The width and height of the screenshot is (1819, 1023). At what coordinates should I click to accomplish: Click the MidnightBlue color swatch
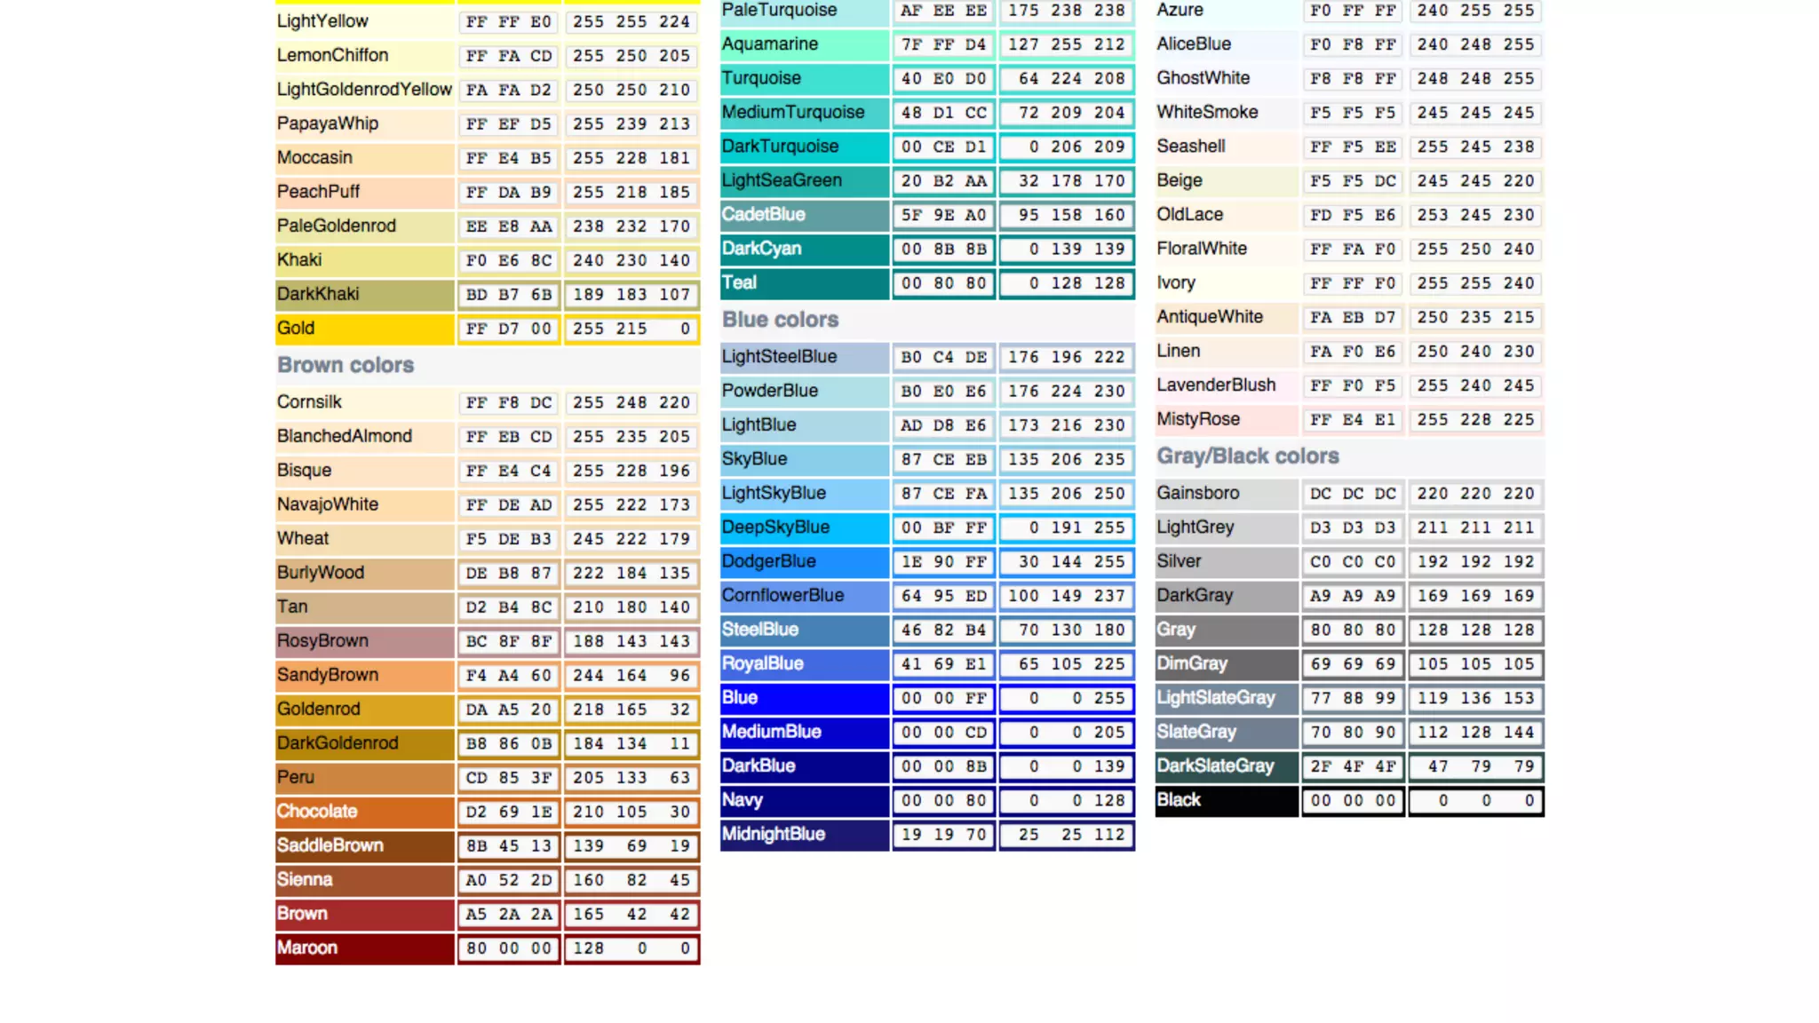coord(804,835)
